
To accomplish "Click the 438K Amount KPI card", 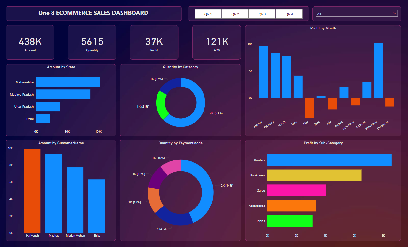I will 30,42.
